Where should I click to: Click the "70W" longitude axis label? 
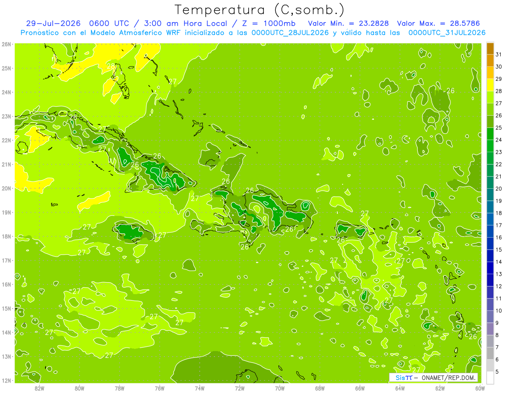pyautogui.click(x=280, y=388)
